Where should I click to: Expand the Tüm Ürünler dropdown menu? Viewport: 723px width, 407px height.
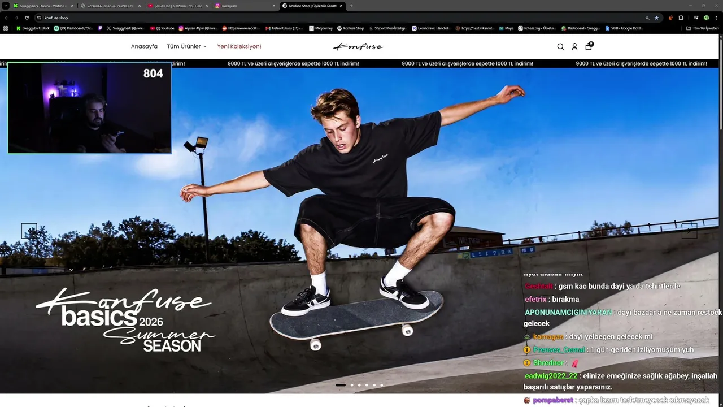click(x=187, y=46)
